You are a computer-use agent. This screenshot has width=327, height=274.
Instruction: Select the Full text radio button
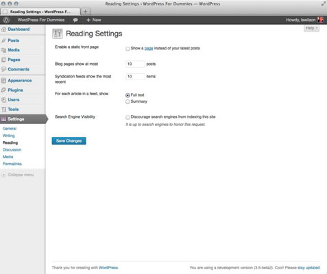pos(128,95)
